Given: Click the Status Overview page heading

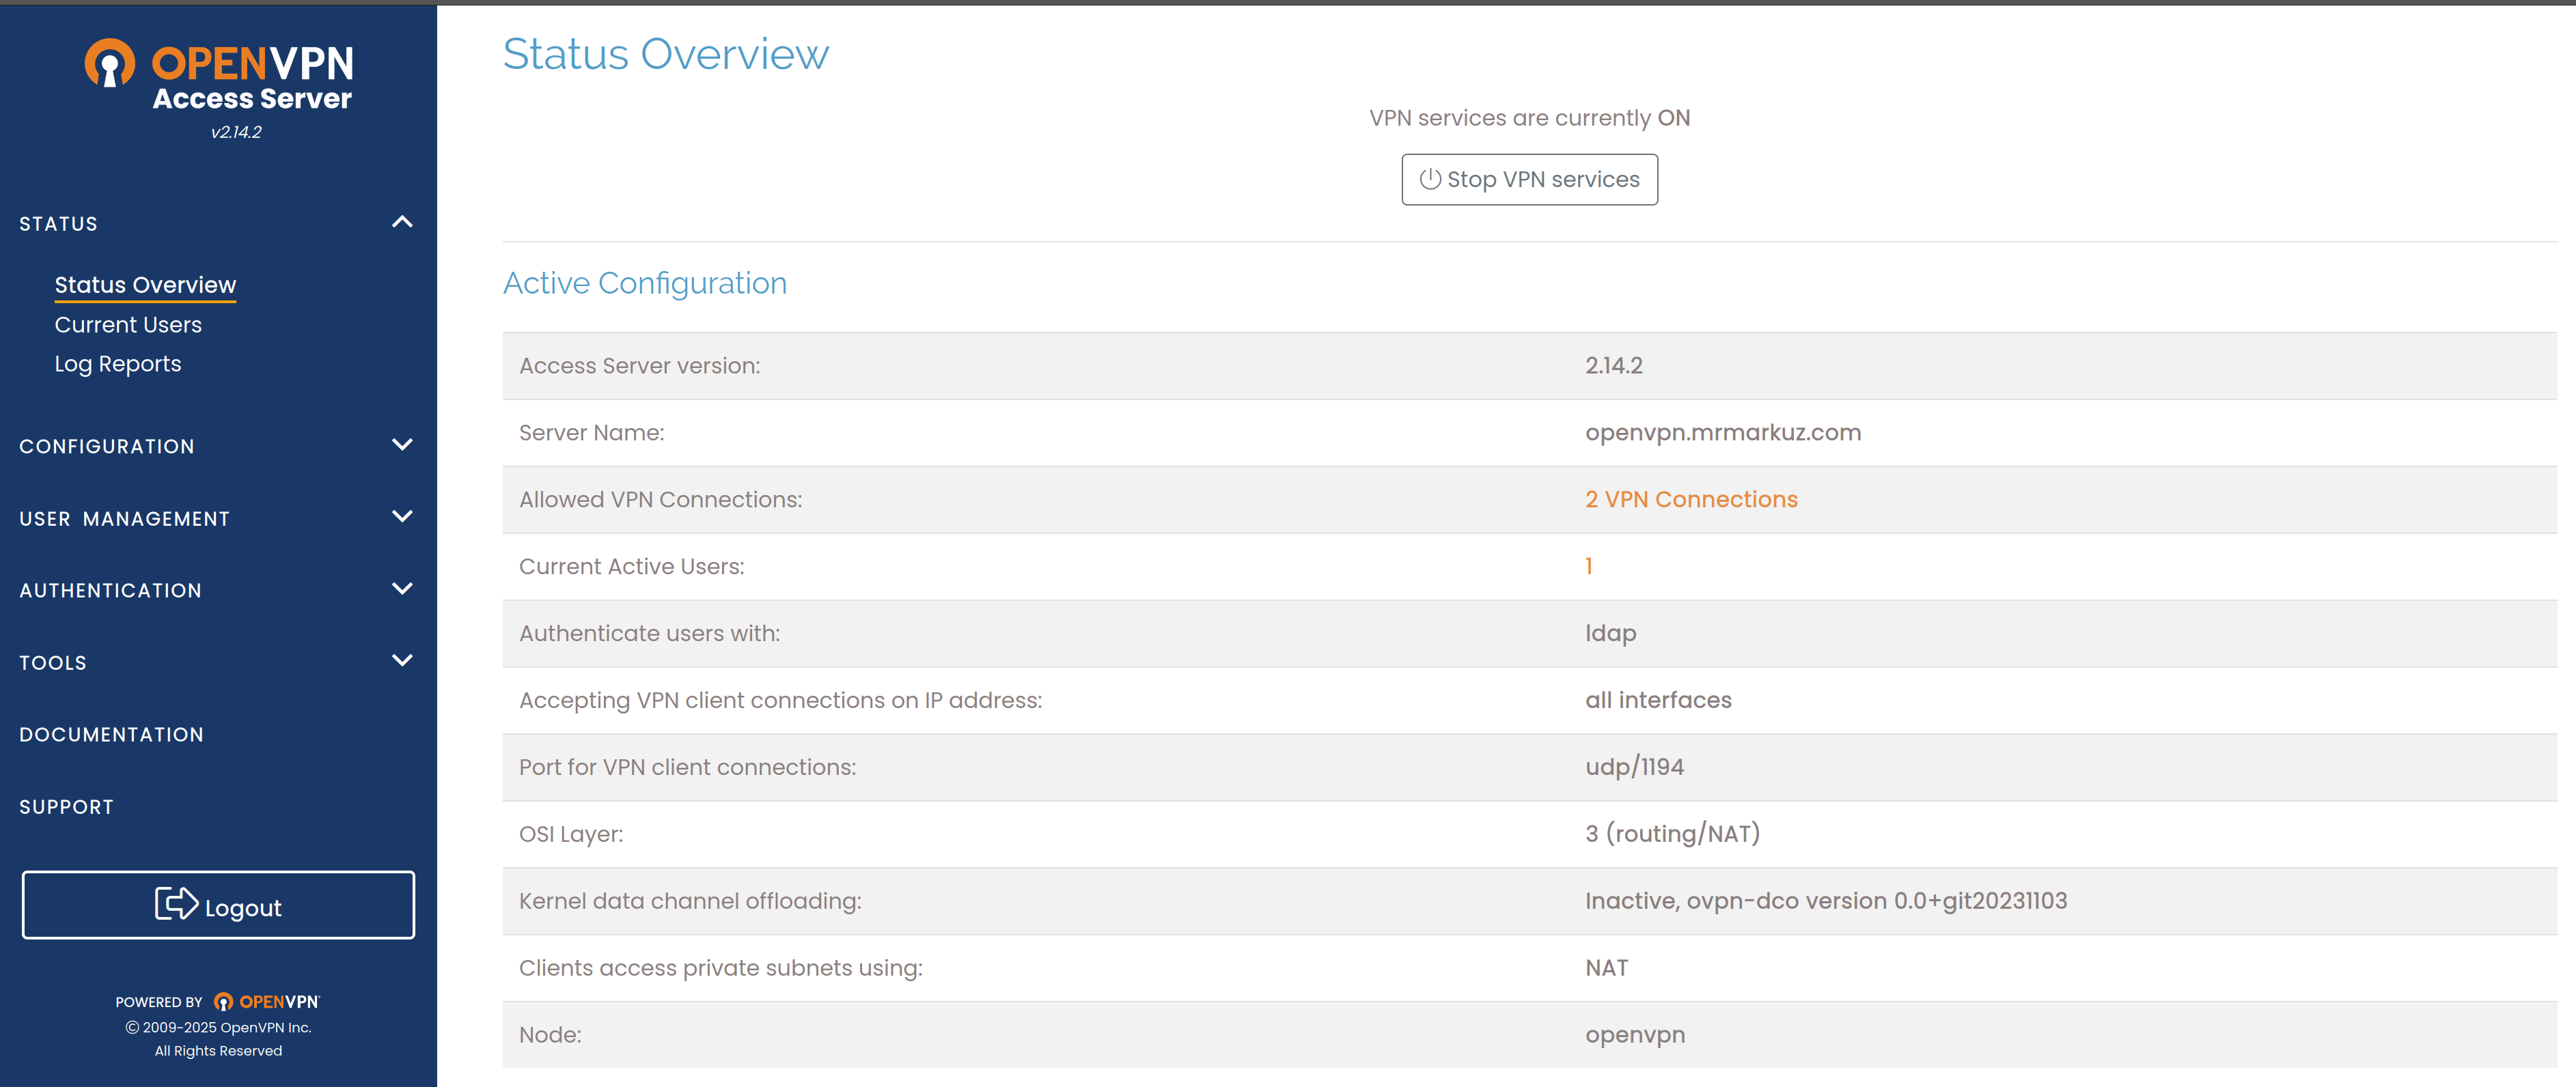Looking at the screenshot, I should pos(665,54).
